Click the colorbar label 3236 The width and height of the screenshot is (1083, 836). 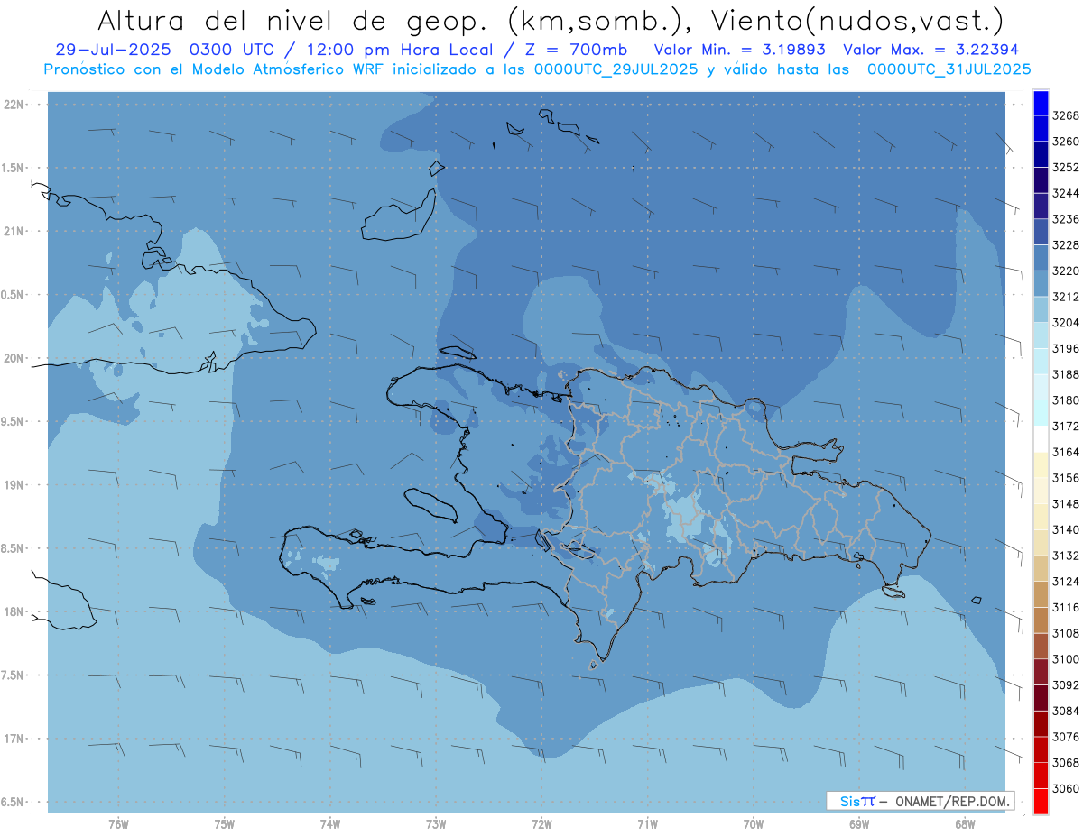pyautogui.click(x=1066, y=219)
